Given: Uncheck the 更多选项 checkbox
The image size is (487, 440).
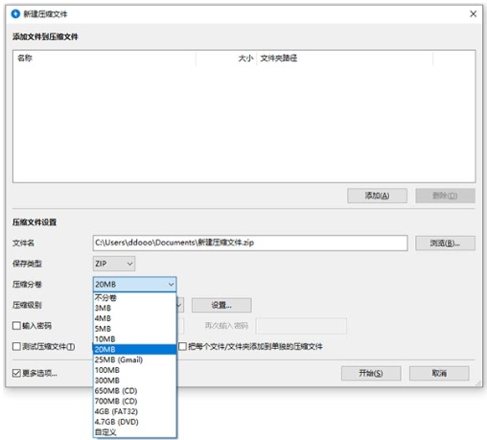Looking at the screenshot, I should point(16,373).
